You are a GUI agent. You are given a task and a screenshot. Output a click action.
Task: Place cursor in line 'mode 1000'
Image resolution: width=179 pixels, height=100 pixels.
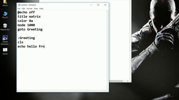pyautogui.click(x=26, y=25)
